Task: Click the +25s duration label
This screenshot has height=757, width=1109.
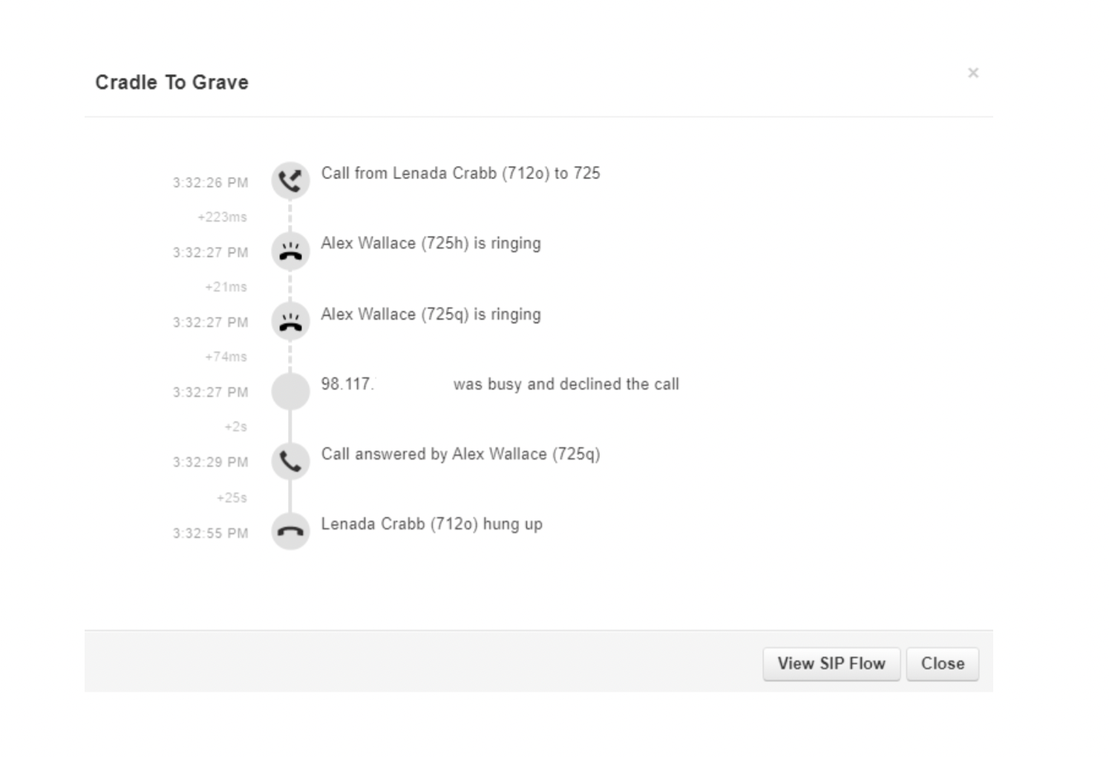Action: tap(232, 498)
